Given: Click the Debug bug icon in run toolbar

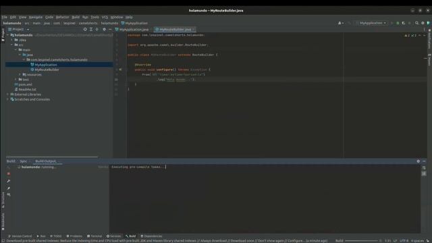Looking at the screenshot, I should [398, 23].
